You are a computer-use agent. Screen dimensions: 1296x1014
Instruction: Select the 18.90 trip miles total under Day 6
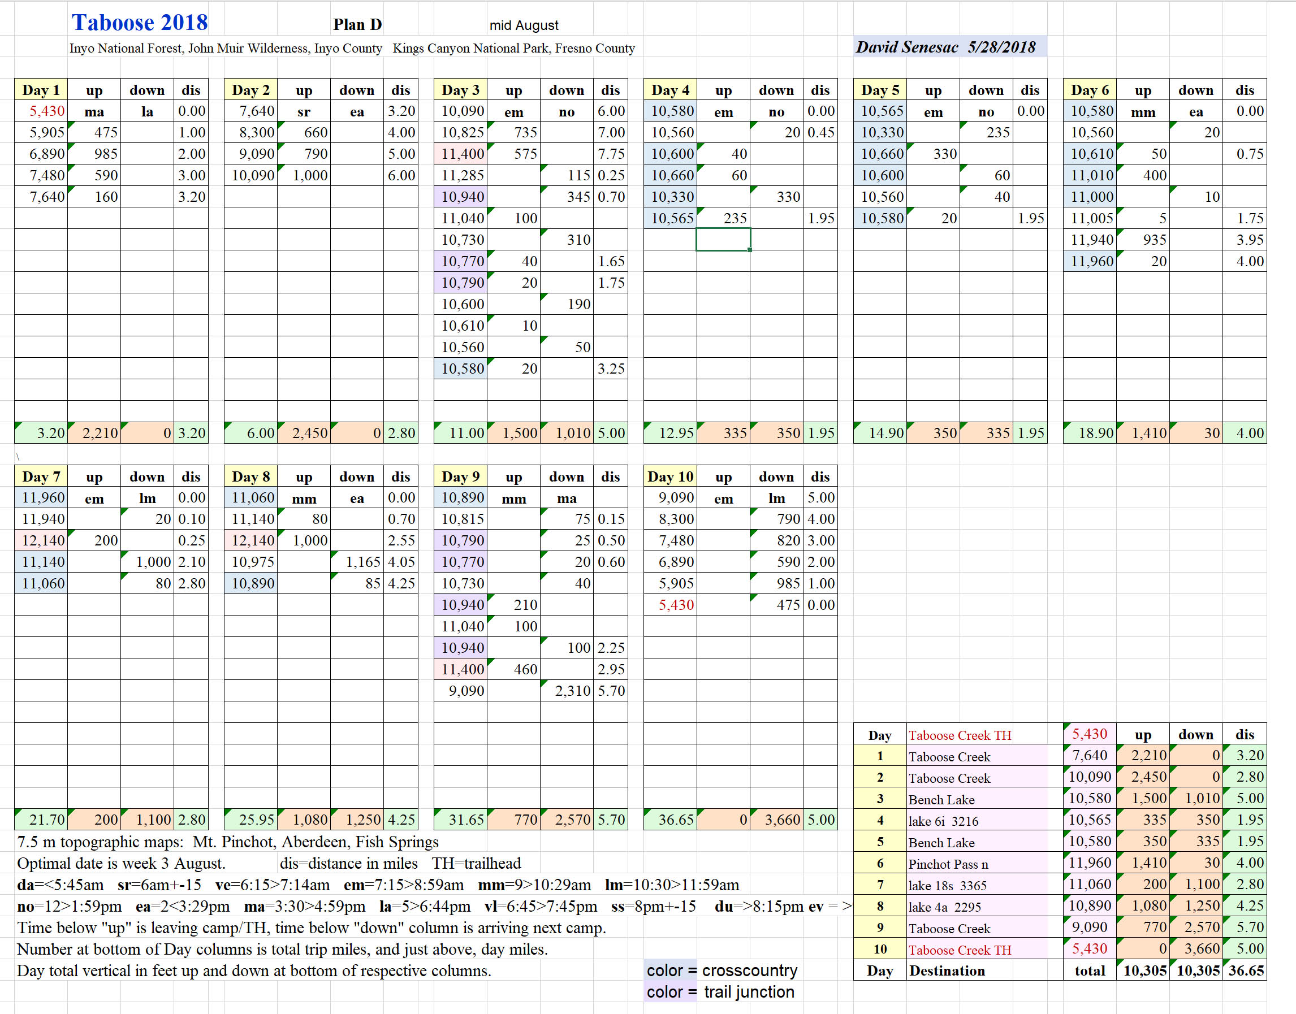tap(1089, 433)
